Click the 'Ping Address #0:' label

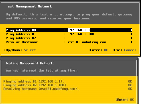pos(22,30)
